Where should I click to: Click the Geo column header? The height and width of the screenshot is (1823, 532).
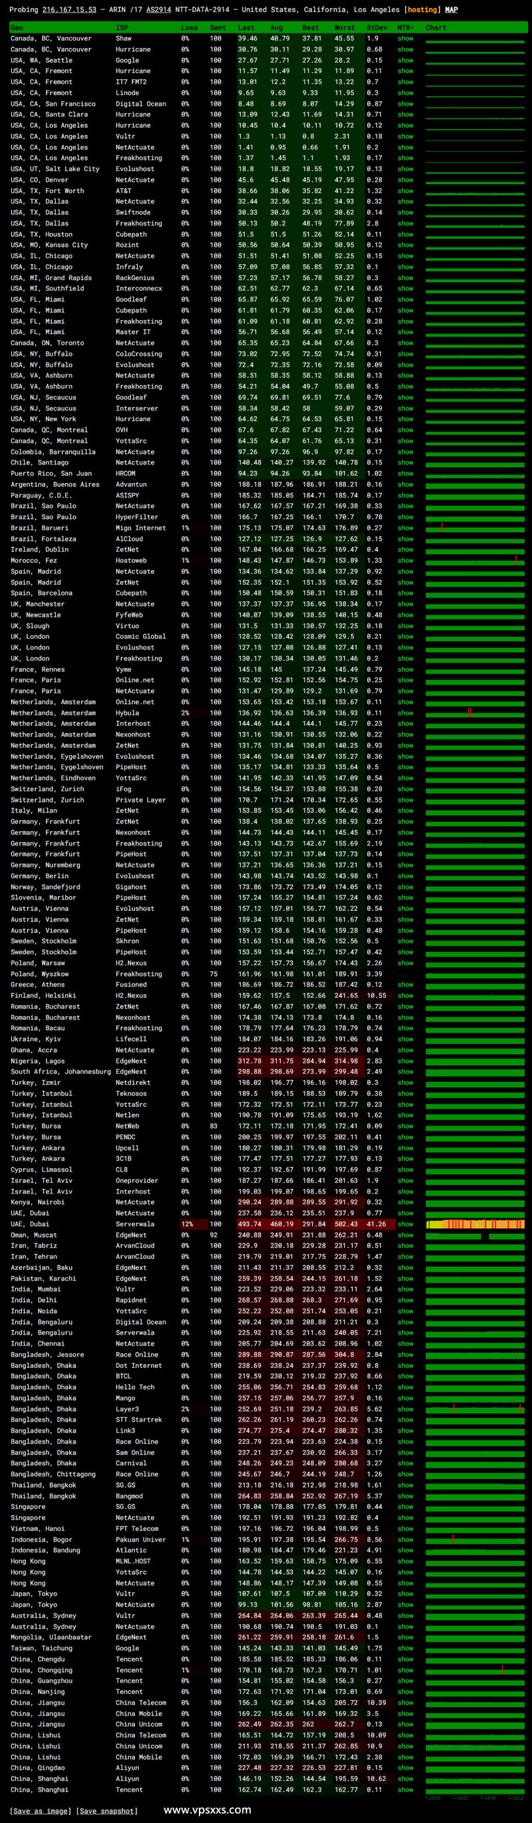click(x=17, y=27)
